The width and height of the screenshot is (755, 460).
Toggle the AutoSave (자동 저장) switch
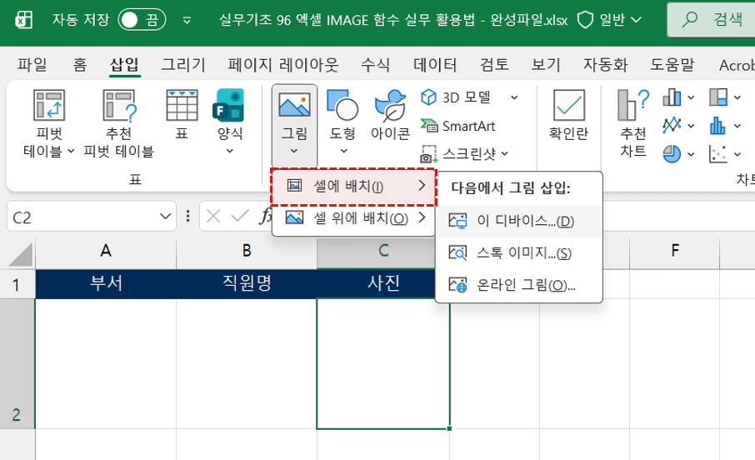coord(143,20)
